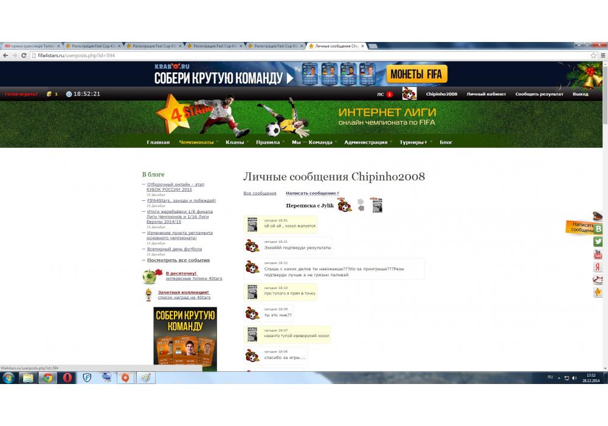Bookmark page with the star icon

click(593, 55)
